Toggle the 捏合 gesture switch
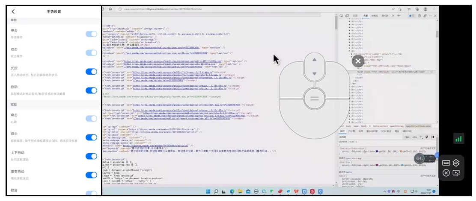This screenshot has width=476, height=201. [x=91, y=193]
